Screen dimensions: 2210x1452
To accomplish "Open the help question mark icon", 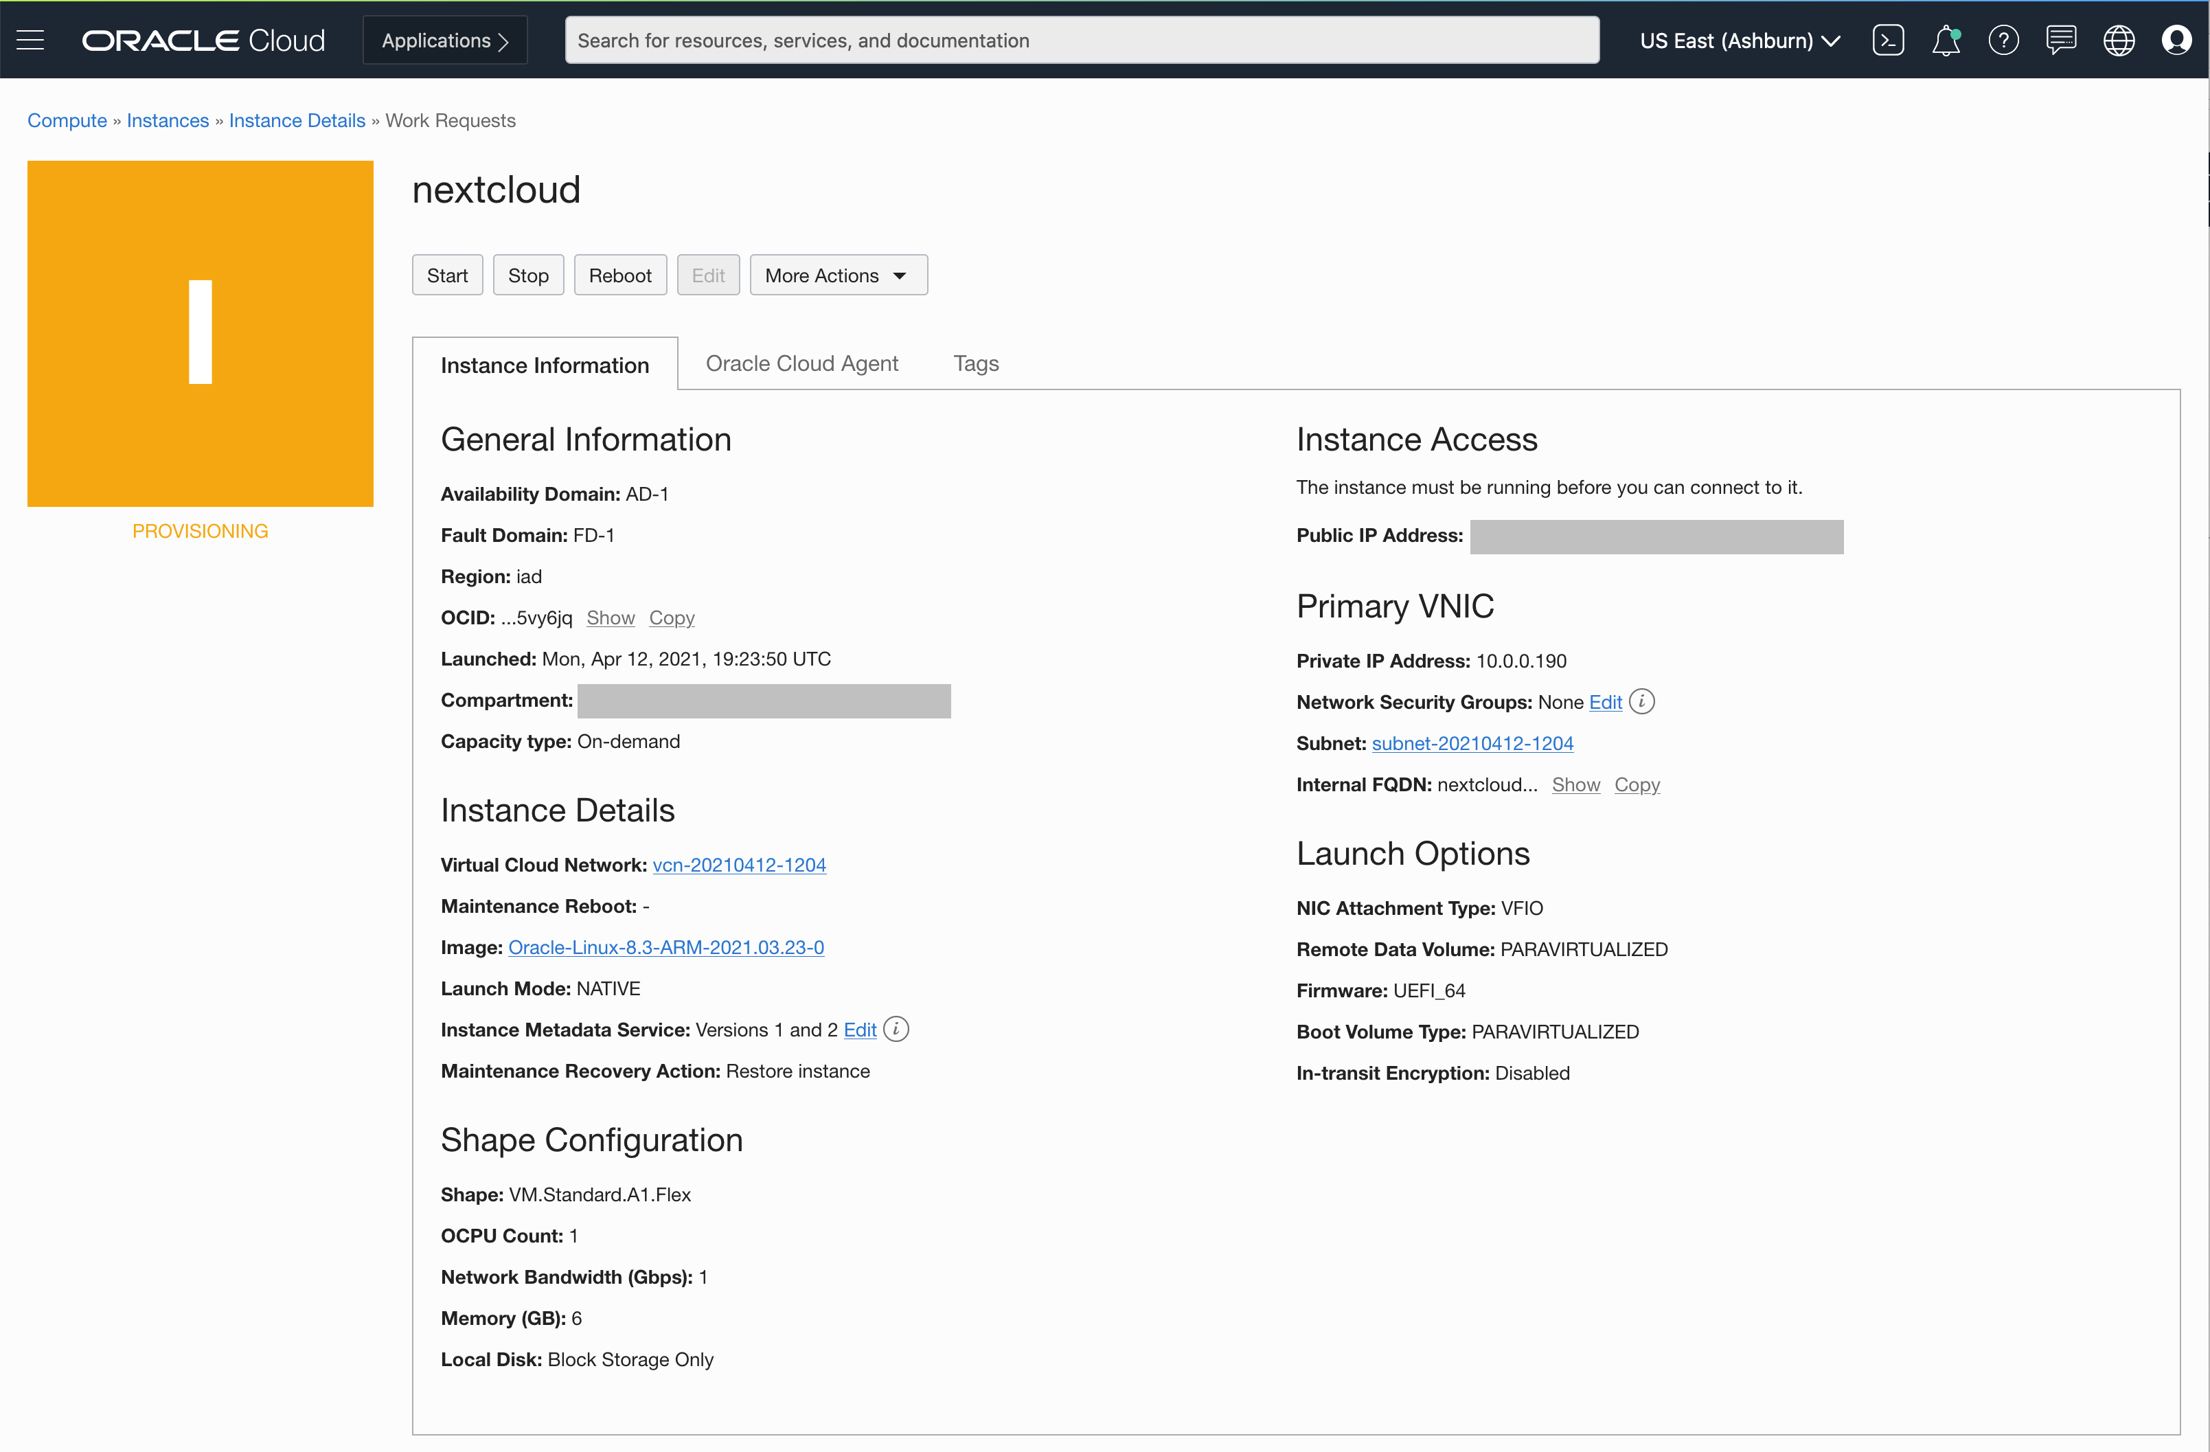I will (2003, 40).
